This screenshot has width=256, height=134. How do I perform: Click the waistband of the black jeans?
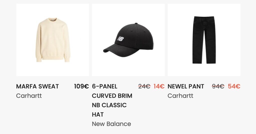pyautogui.click(x=204, y=18)
